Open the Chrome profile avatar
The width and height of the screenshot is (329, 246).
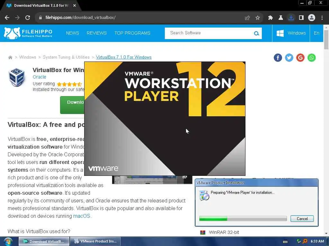point(312,18)
